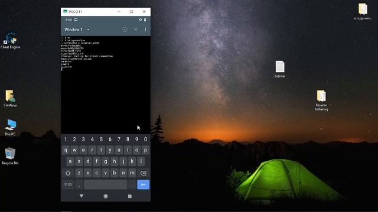Add a new terminal window with plus icon
Screen dimensions: 378x212
(125, 29)
